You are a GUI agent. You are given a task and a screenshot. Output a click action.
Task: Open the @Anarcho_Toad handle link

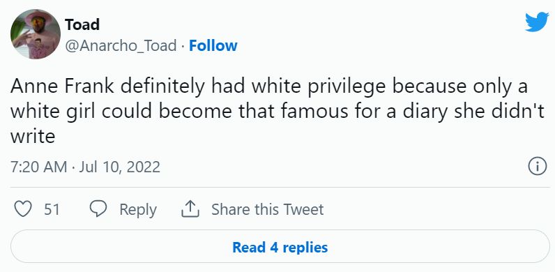point(121,46)
